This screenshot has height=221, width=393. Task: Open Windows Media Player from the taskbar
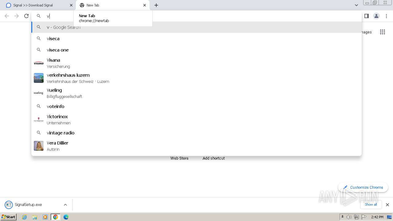click(45, 217)
